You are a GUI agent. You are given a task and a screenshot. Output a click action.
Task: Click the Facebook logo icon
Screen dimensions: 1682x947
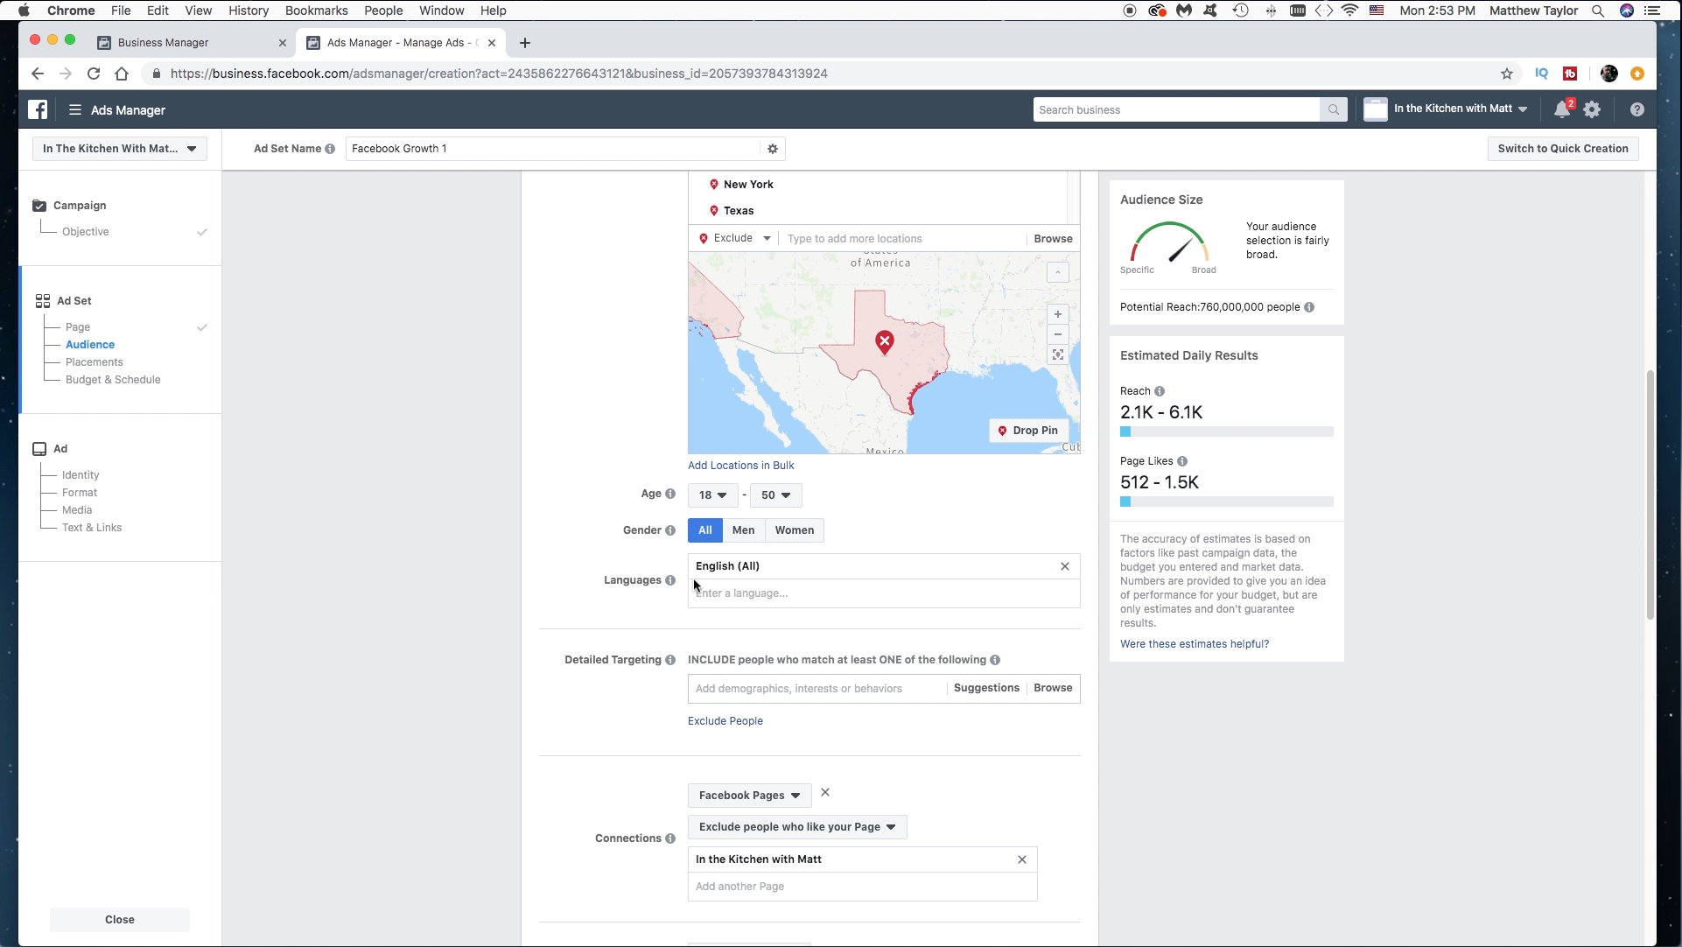click(38, 109)
